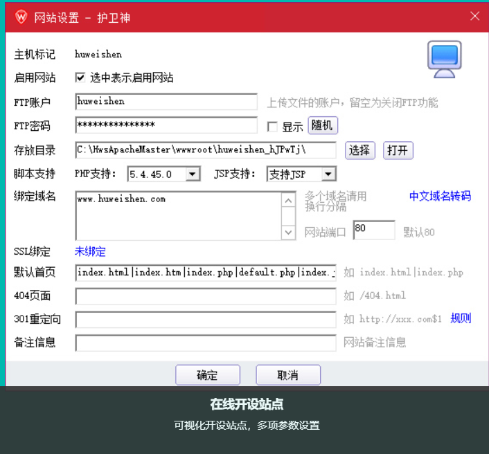489x454 pixels.
Task: Open the PHP version dropdown
Action: (192, 174)
